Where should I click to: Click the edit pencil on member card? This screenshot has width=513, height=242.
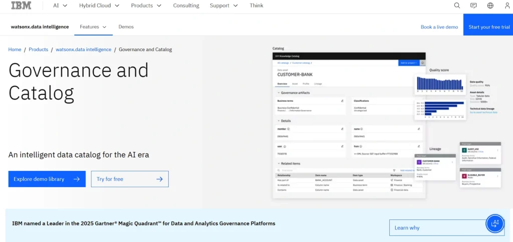coord(342,129)
